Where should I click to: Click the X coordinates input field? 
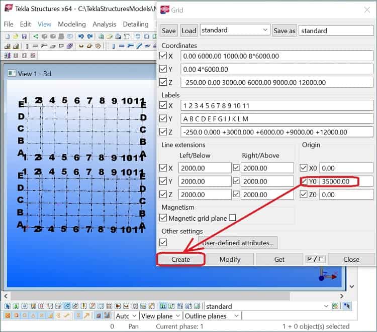tap(276, 56)
